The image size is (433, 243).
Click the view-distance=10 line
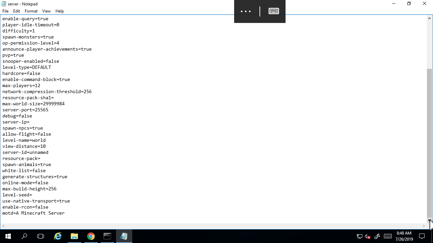24,146
